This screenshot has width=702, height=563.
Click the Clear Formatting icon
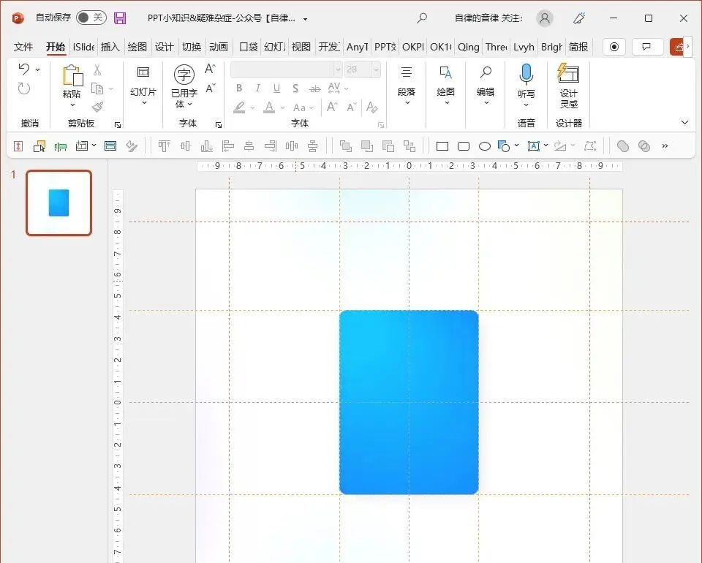click(x=371, y=107)
